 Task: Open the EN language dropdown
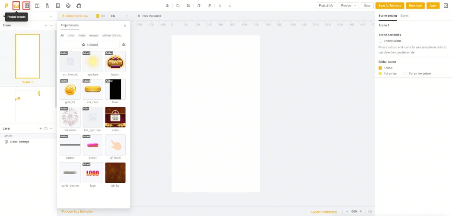click(119, 16)
